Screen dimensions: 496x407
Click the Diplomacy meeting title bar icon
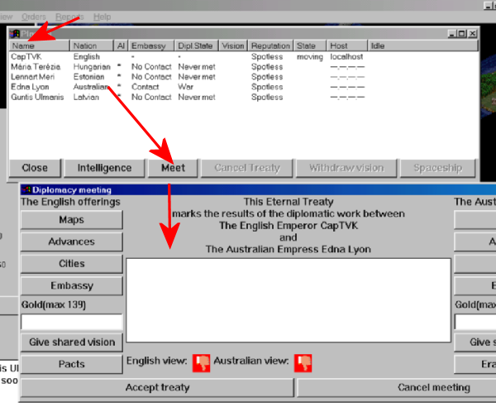click(x=26, y=189)
